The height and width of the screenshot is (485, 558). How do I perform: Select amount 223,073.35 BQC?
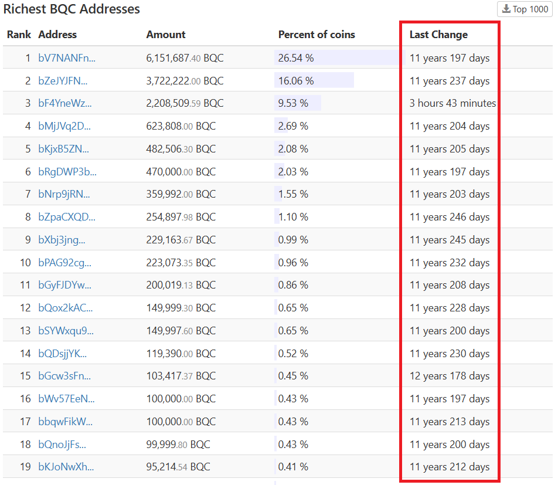[181, 263]
